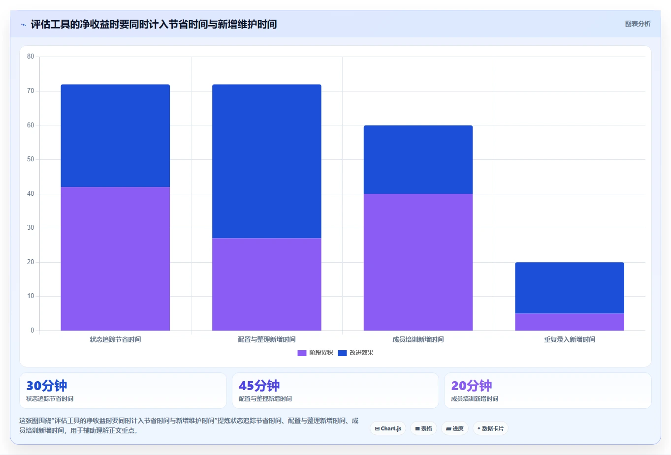Click y-axis value 40
671x455 pixels.
click(31, 194)
